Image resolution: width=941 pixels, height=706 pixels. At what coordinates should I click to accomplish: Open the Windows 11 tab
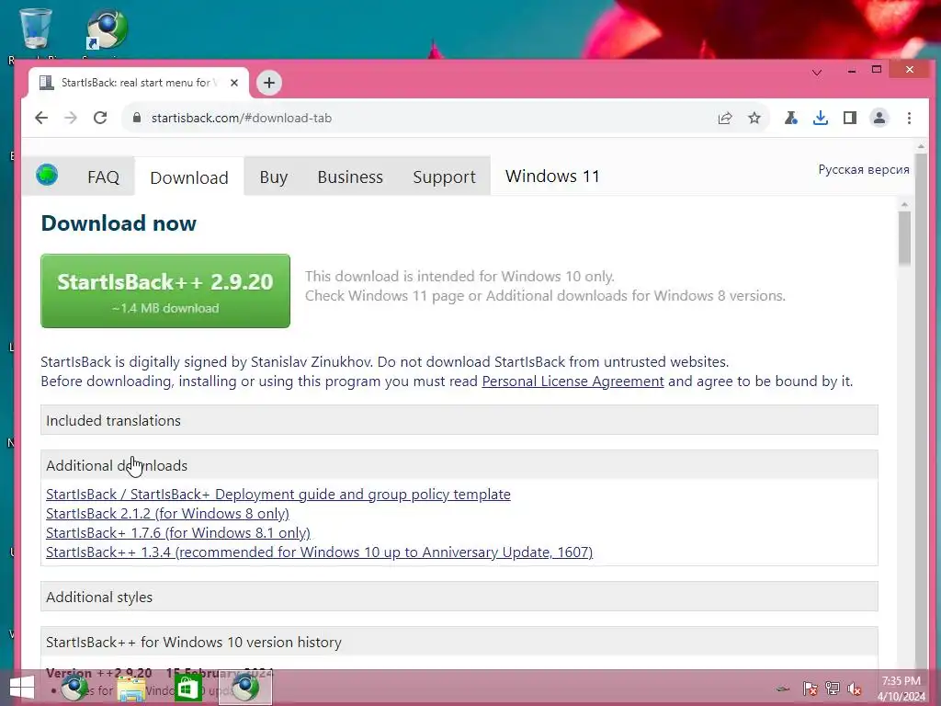(x=552, y=176)
